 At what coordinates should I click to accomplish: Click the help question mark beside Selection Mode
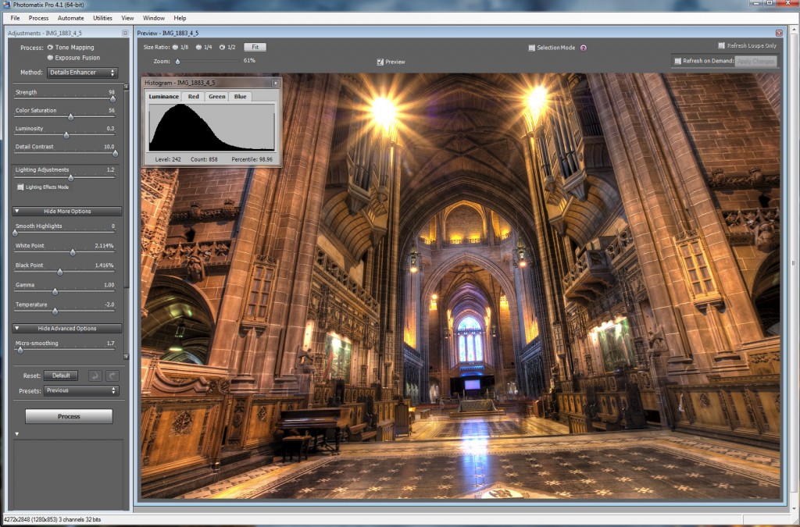tap(584, 48)
